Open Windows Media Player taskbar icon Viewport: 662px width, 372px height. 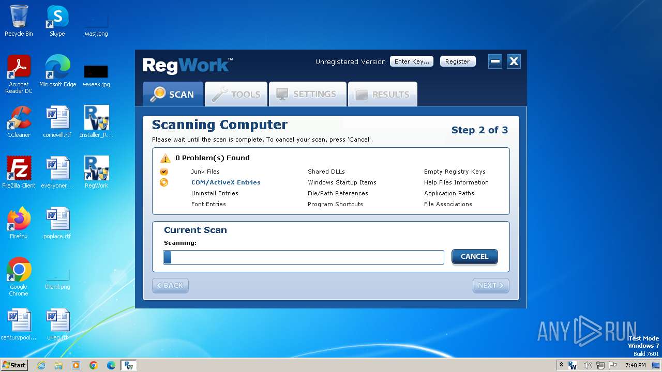(76, 365)
